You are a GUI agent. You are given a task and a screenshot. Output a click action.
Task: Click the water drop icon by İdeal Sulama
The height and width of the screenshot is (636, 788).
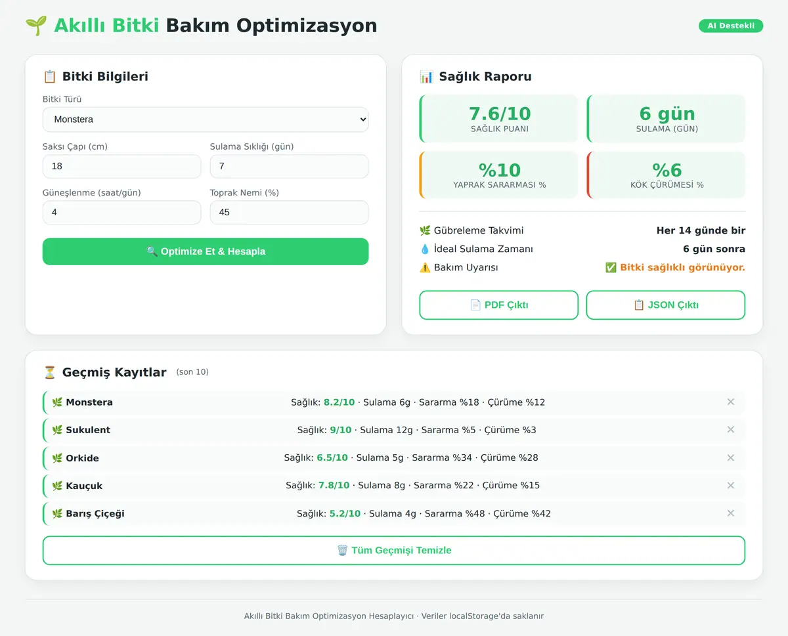click(x=425, y=249)
